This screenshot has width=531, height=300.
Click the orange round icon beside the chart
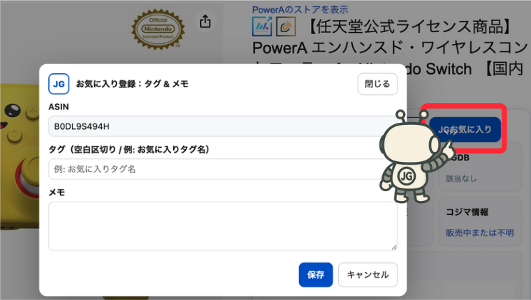(x=286, y=28)
